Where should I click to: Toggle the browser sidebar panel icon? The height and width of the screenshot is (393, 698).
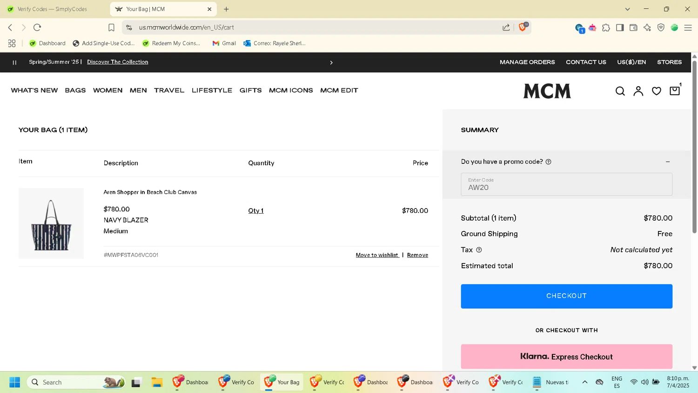pos(620,28)
